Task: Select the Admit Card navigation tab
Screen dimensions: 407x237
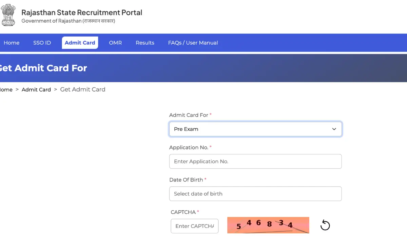Action: 80,43
